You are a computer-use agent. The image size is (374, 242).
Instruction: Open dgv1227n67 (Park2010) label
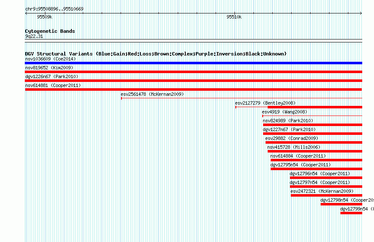point(289,129)
